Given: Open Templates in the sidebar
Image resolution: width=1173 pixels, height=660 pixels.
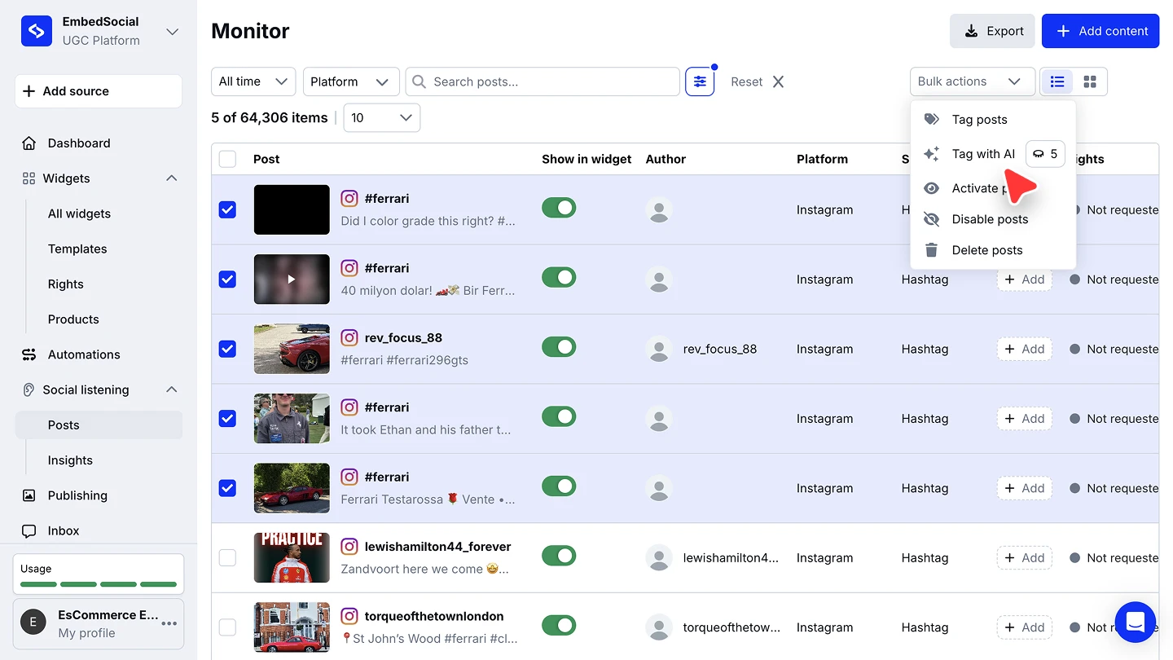Looking at the screenshot, I should [77, 249].
